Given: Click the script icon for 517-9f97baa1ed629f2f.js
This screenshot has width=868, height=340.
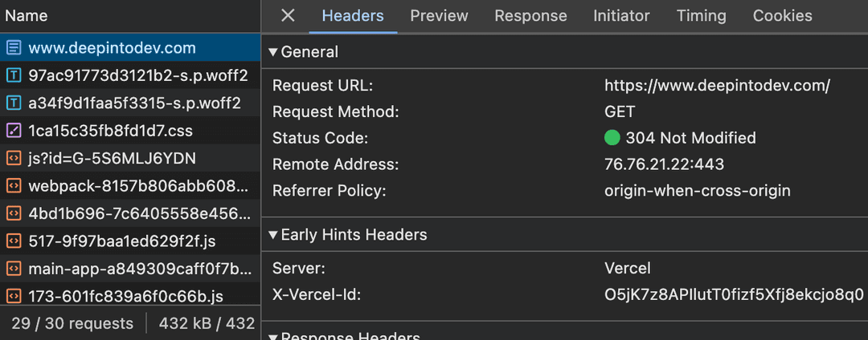Looking at the screenshot, I should (14, 241).
